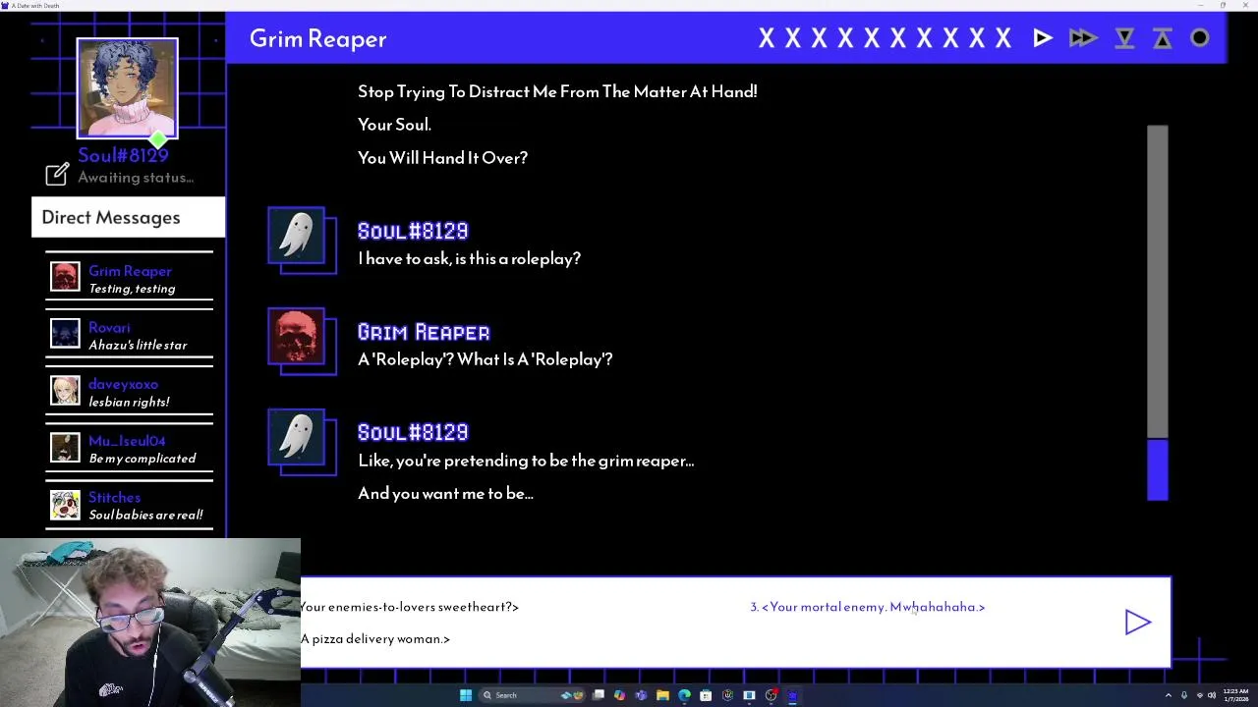Click the last X in header row
The height and width of the screenshot is (707, 1258).
click(1002, 38)
